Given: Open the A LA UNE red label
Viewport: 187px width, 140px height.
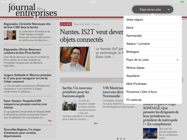Looking at the screenshot, I should (x=66, y=24).
